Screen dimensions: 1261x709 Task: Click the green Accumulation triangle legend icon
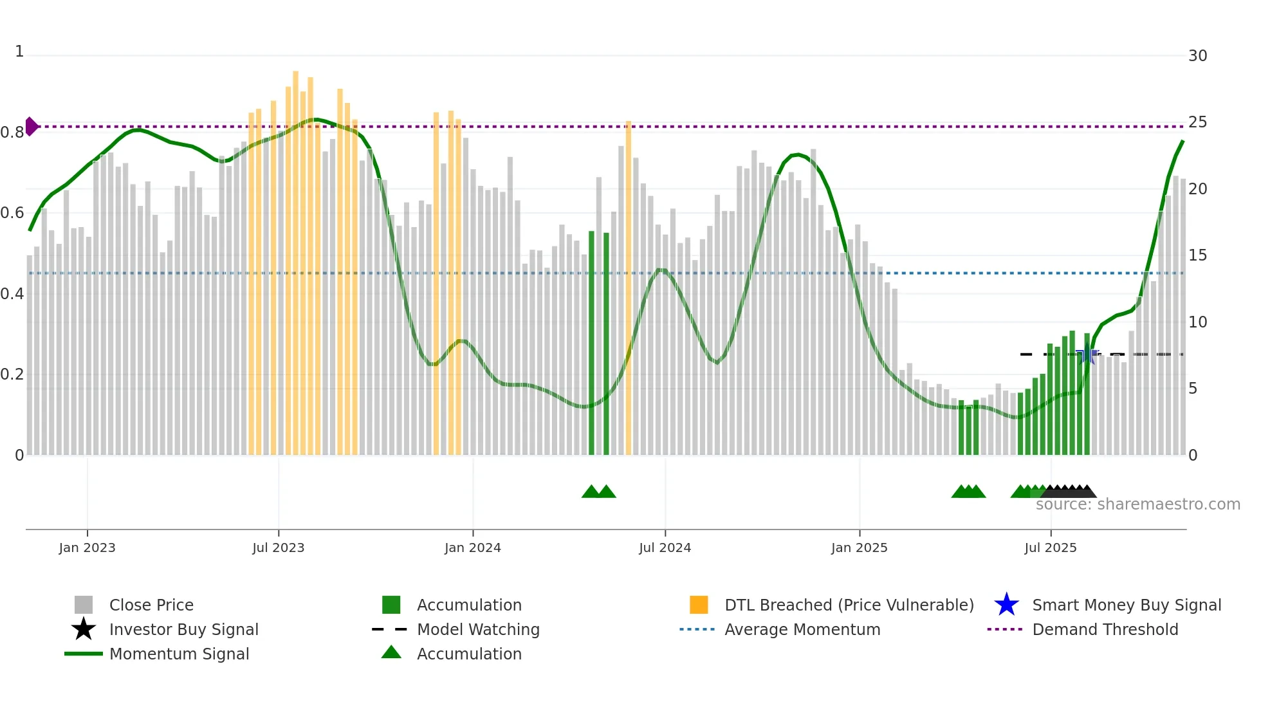[391, 653]
